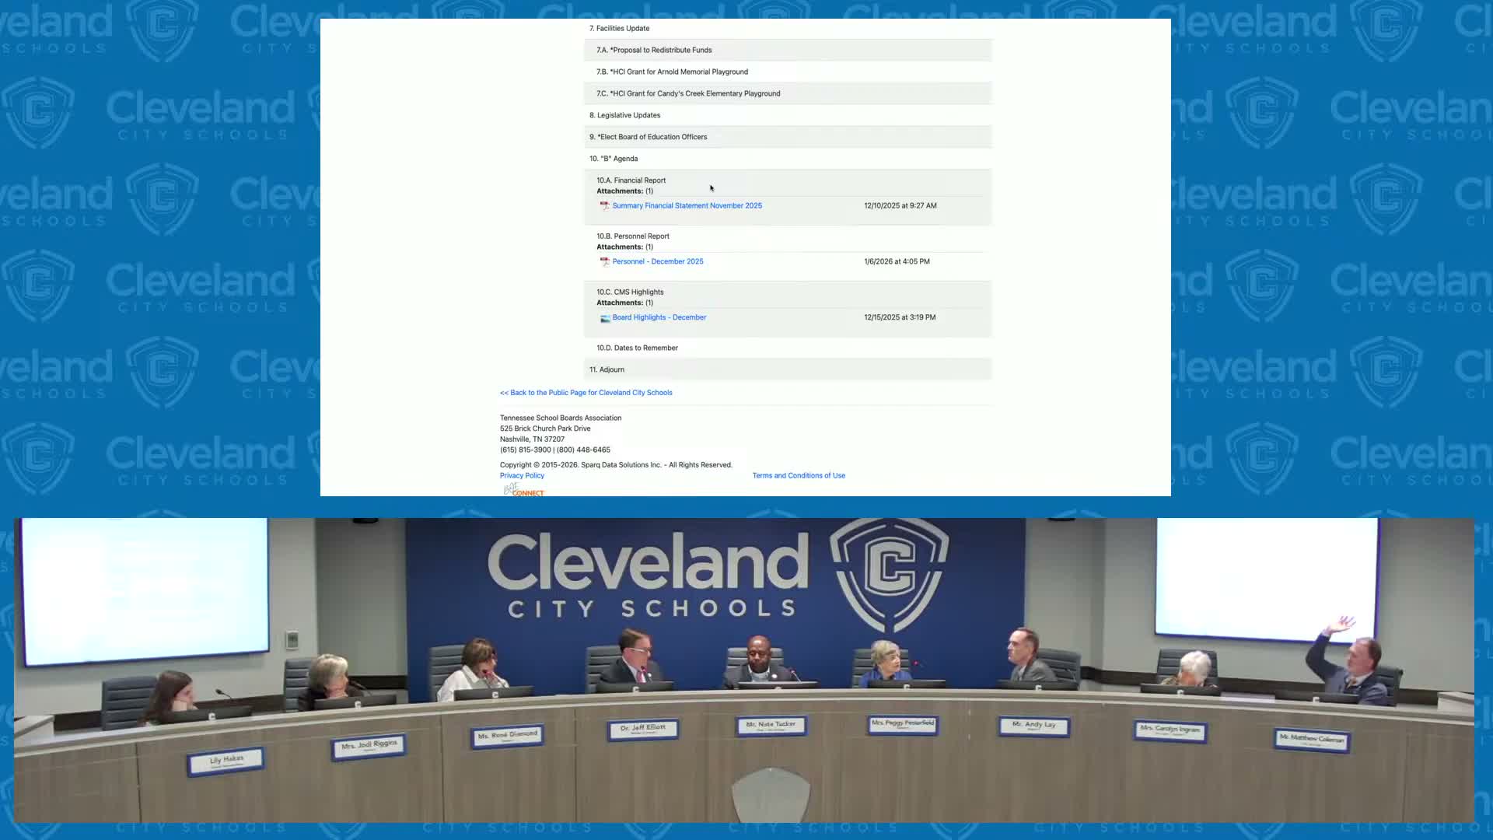1493x840 pixels.
Task: Select HCI Grant for Candy's Creek Playground
Action: click(688, 94)
